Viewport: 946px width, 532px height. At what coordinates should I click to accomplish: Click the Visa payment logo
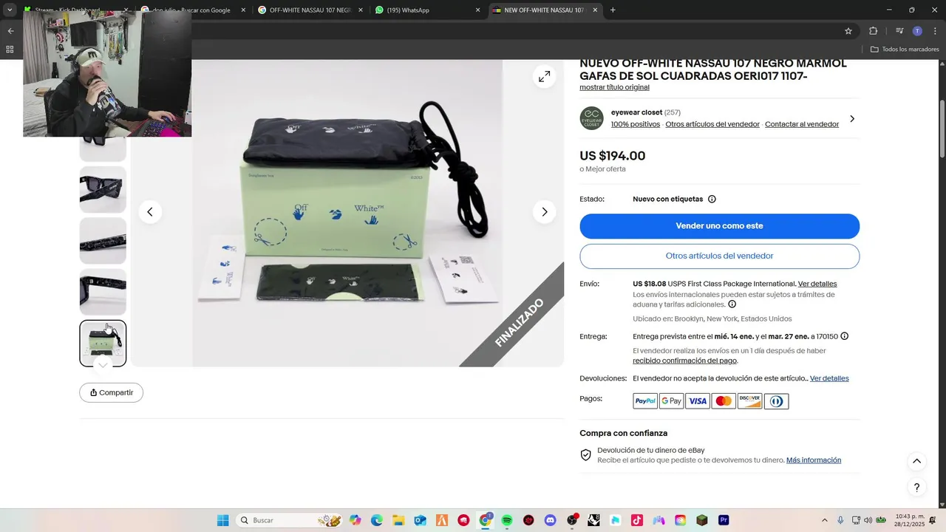[x=698, y=401]
